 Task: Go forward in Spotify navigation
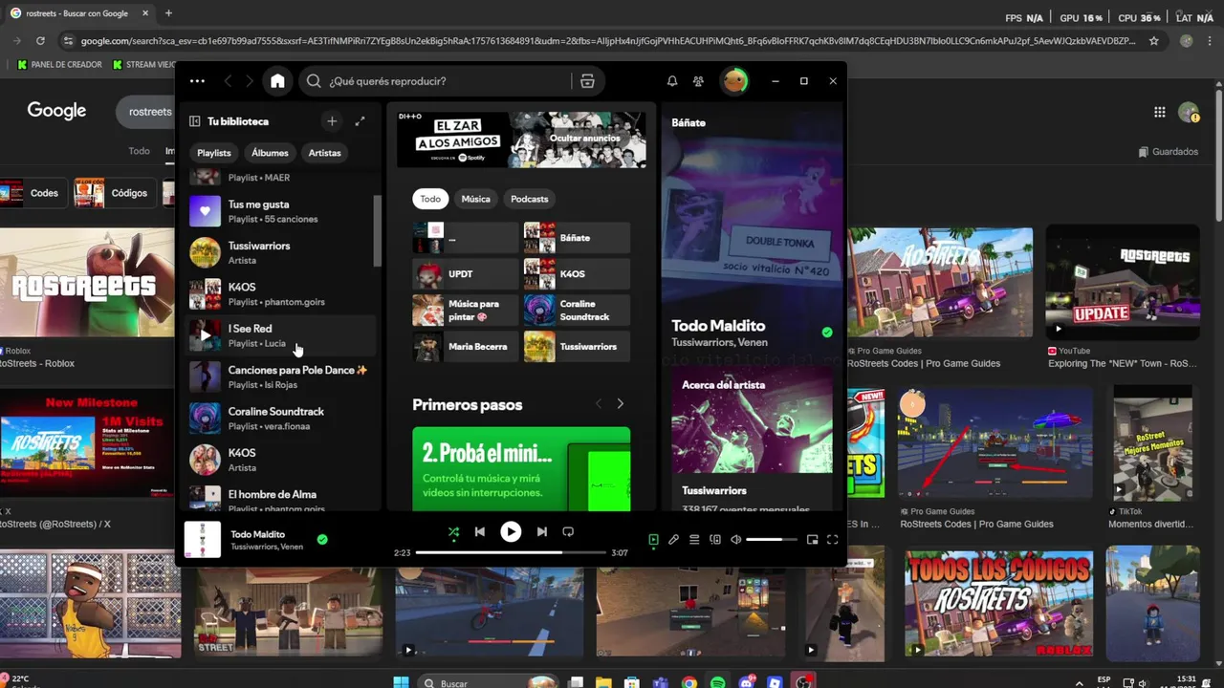(x=250, y=81)
